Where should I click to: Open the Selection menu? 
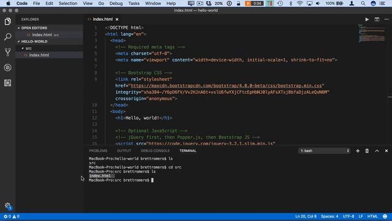[68, 4]
